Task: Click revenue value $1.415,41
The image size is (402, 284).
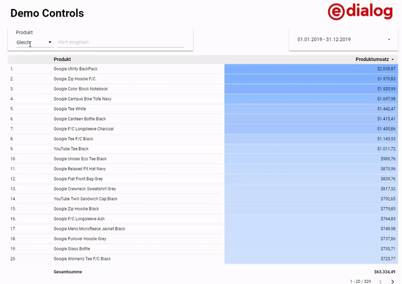Action: pyautogui.click(x=386, y=119)
